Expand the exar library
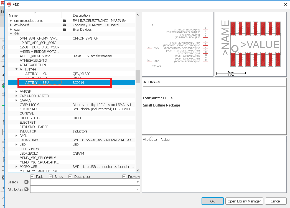290x208 pixels. click(x=11, y=29)
